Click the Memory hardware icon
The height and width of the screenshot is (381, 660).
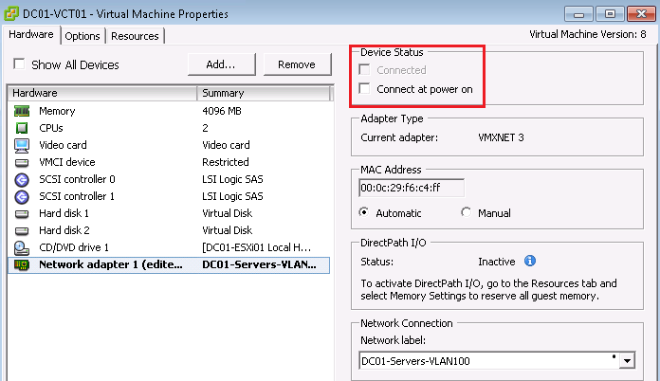[22, 111]
